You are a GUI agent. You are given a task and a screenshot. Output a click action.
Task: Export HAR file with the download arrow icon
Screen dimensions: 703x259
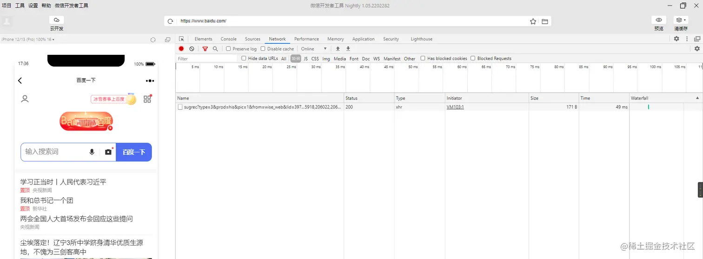348,49
